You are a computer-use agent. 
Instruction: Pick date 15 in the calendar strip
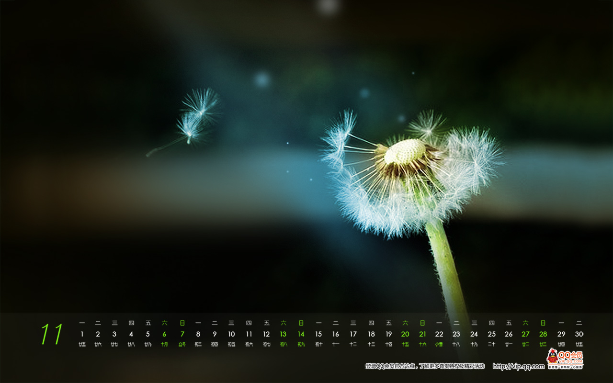(x=318, y=334)
